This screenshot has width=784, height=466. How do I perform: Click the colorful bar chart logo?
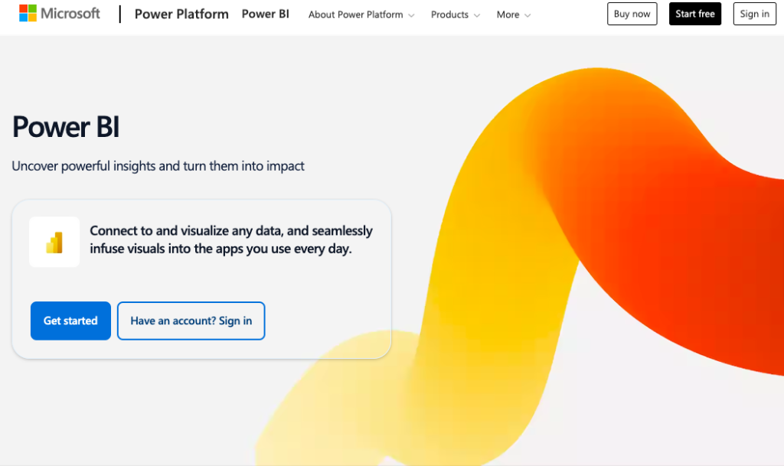point(54,240)
